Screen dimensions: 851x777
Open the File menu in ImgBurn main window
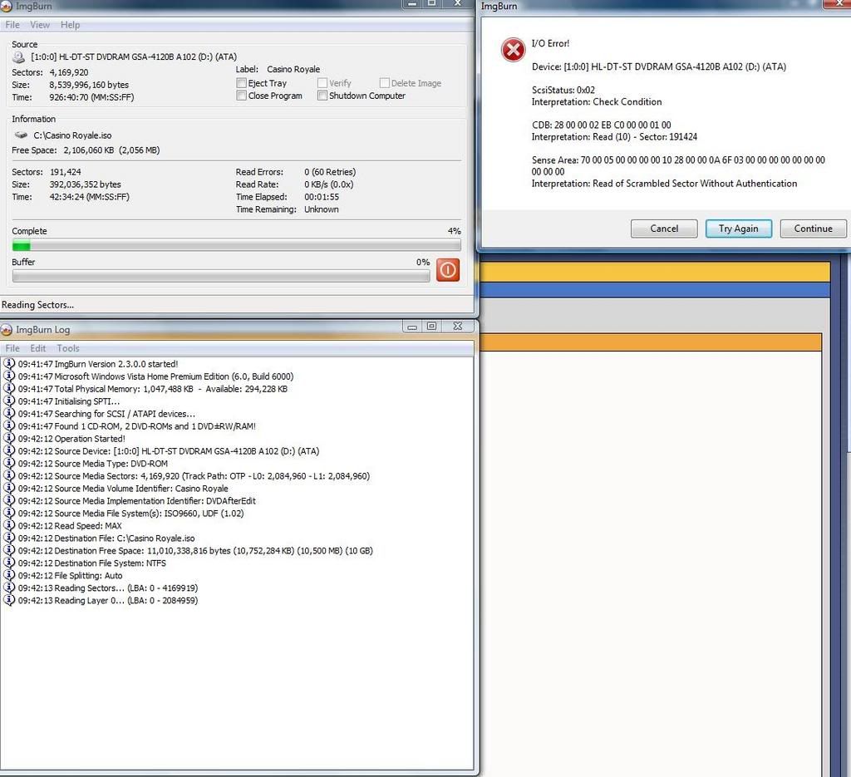click(x=12, y=24)
